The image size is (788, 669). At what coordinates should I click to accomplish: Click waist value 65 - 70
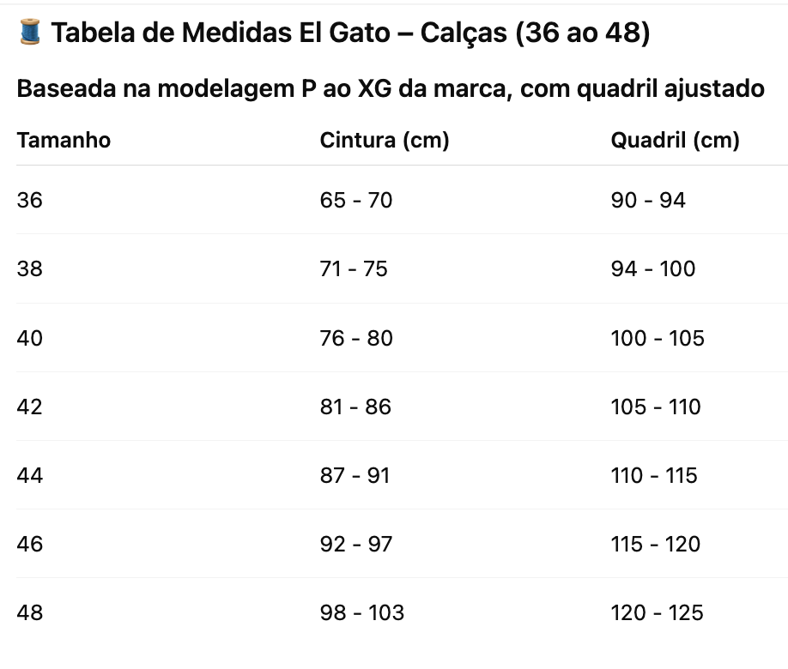[x=356, y=200]
